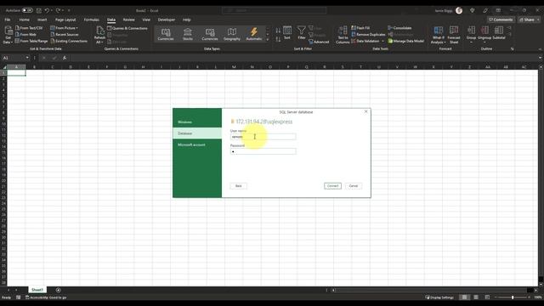544x306 pixels.
Task: Select the Sheet1 tab
Action: tap(37, 290)
